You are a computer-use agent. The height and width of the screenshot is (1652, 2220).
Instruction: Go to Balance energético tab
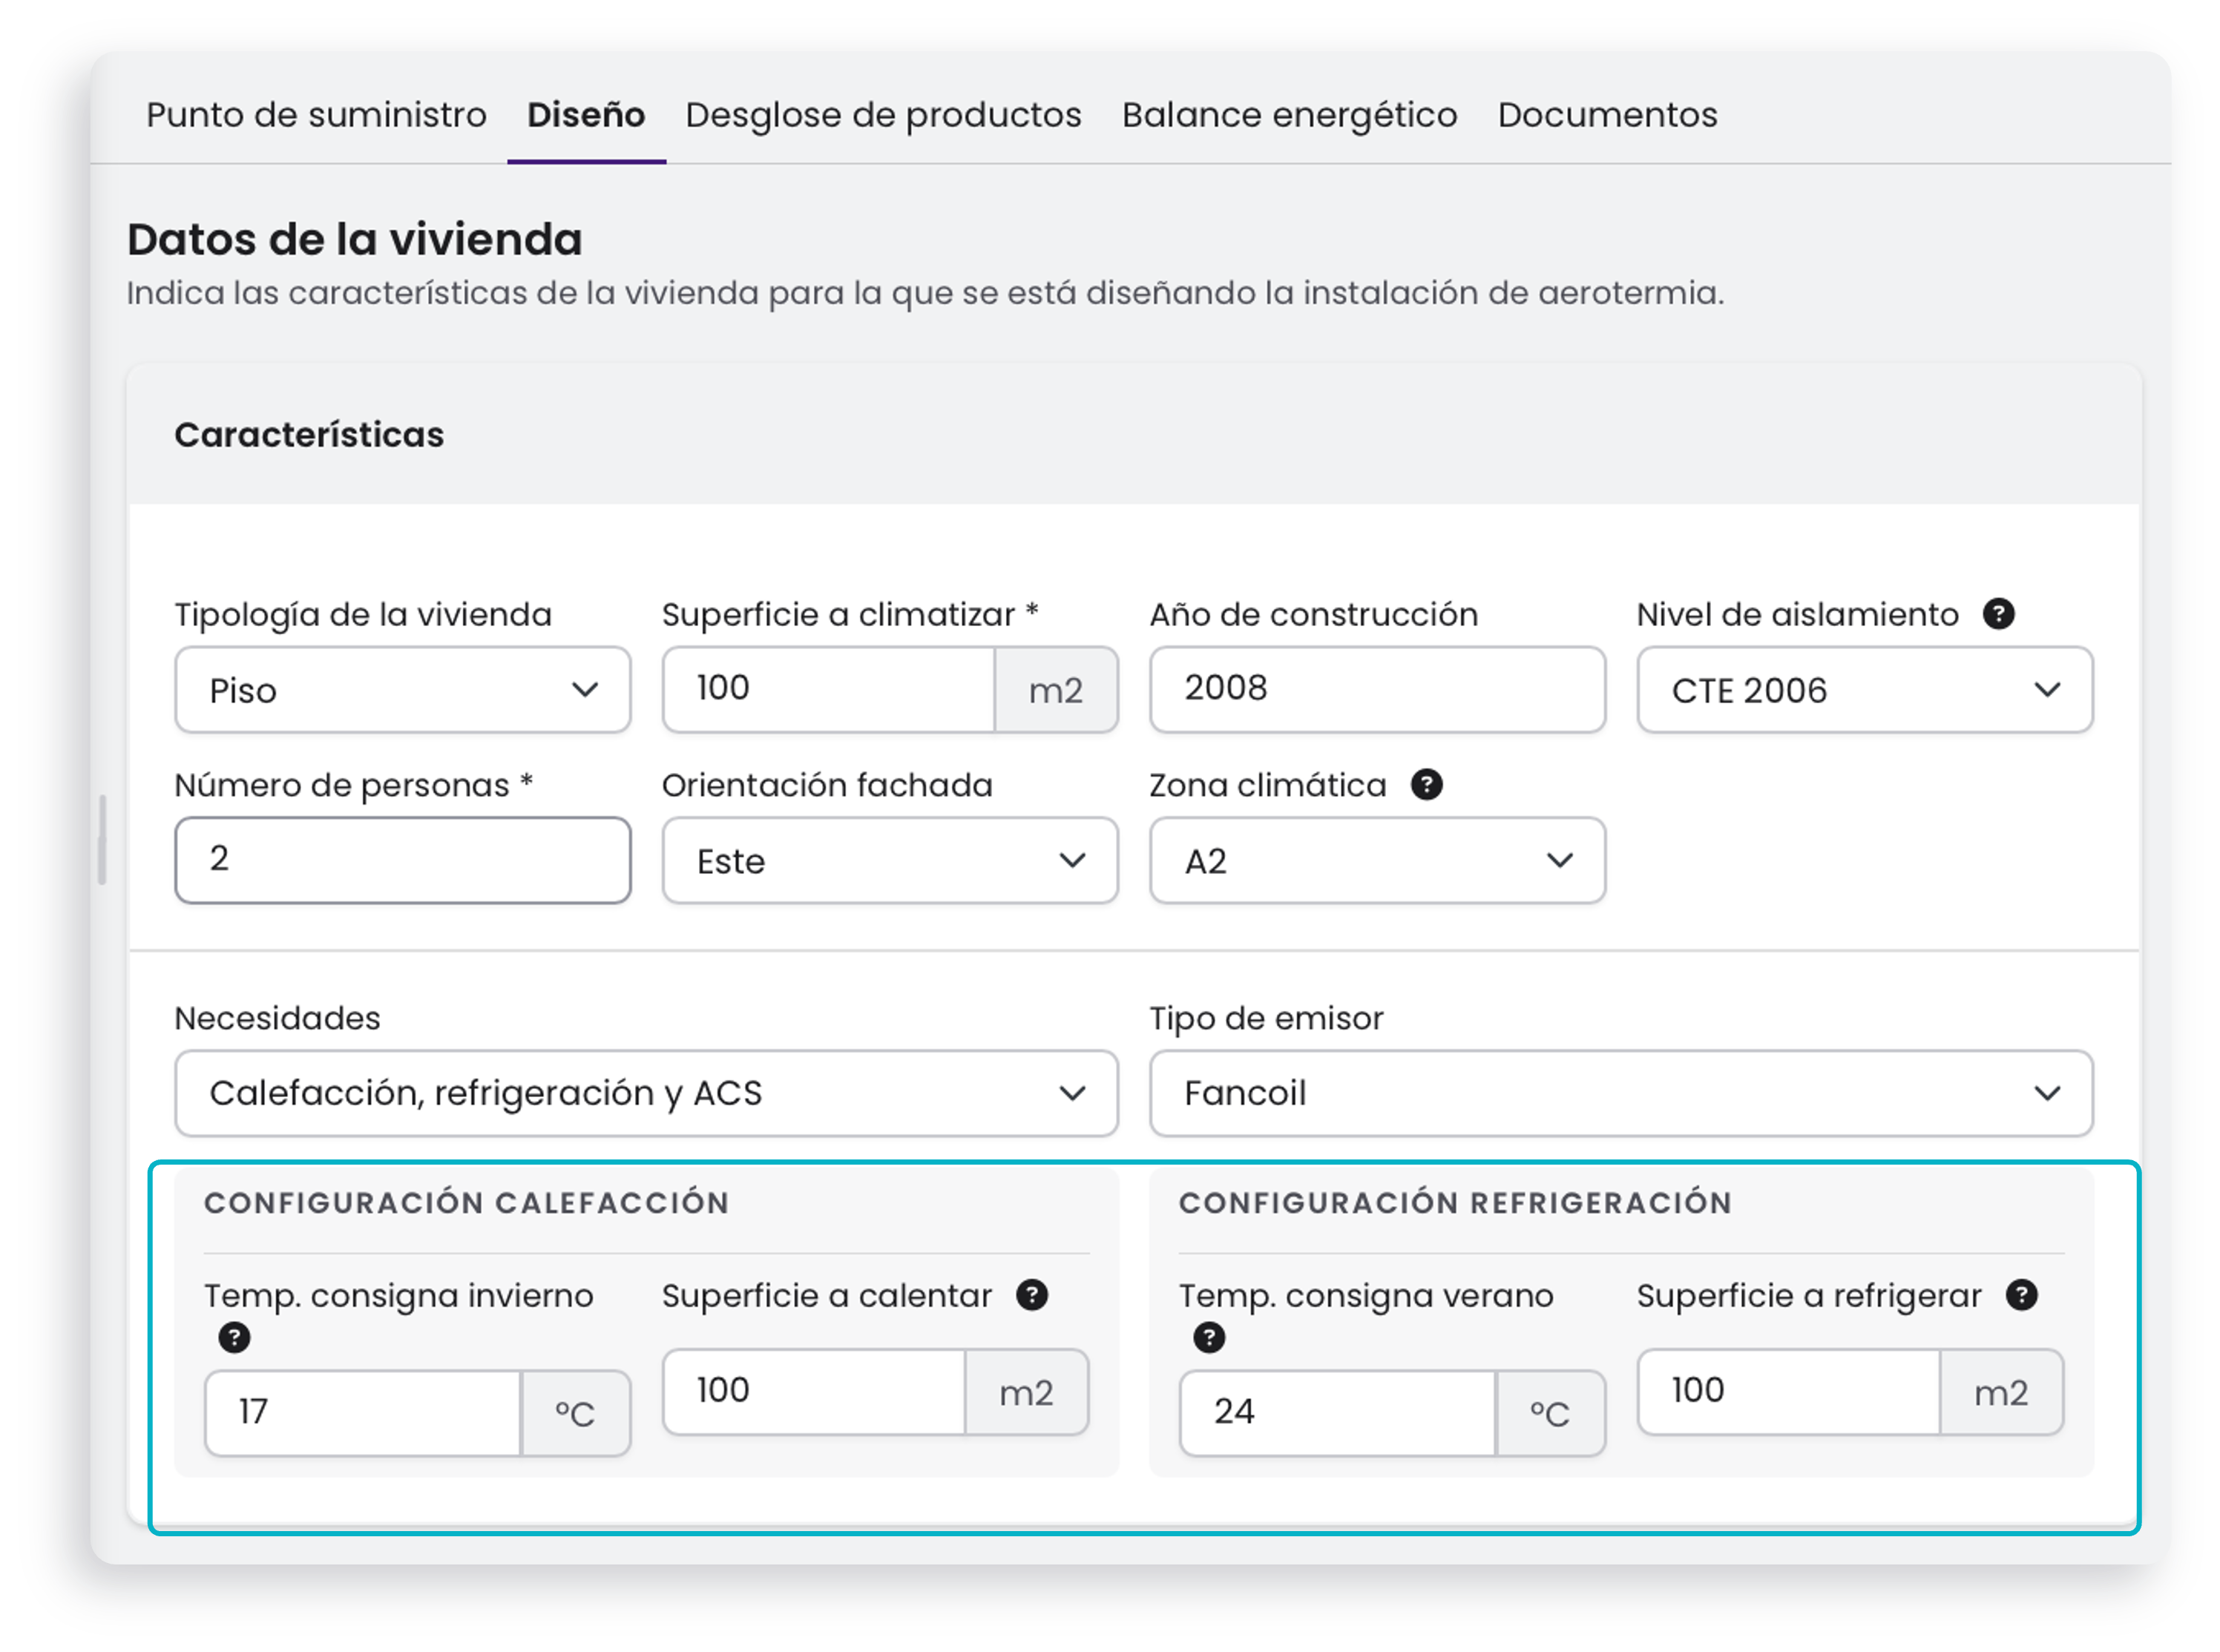tap(1289, 115)
